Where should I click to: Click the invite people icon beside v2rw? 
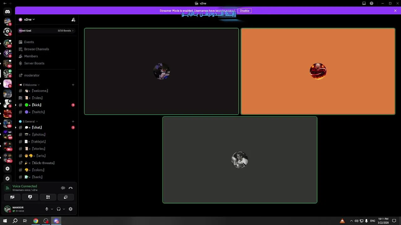point(73,19)
